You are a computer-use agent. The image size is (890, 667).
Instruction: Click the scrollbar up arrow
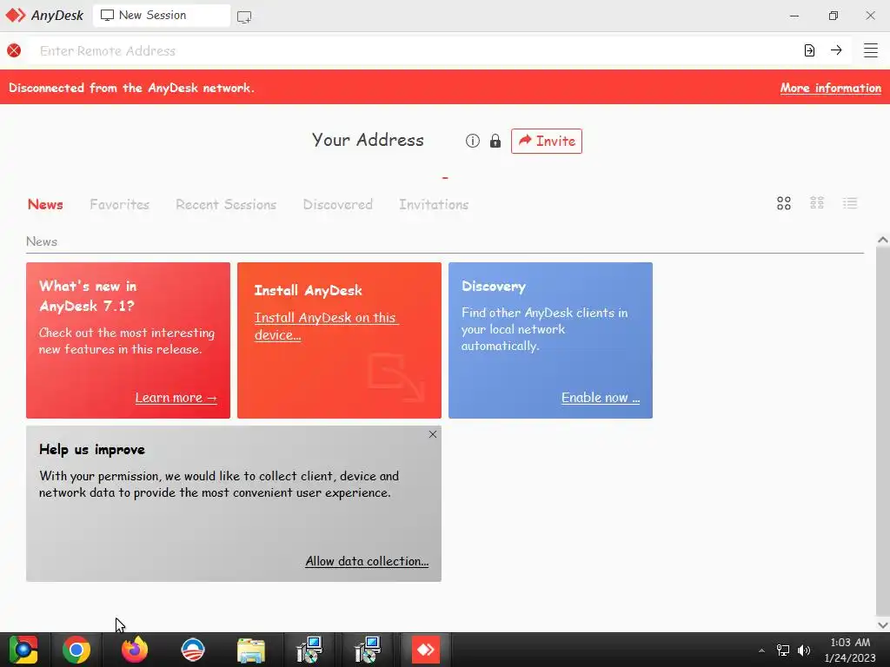click(883, 240)
